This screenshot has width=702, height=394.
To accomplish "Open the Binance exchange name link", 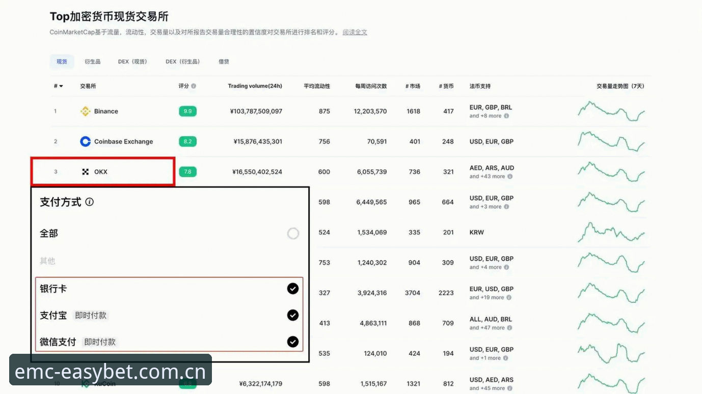I will point(106,111).
